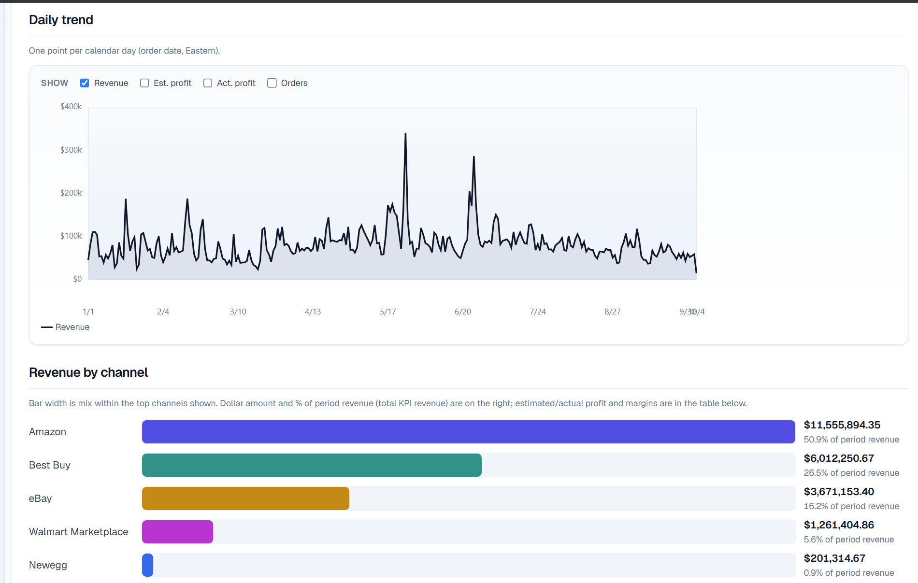
Task: Click the 5.6% of period revenue text
Action: click(848, 540)
